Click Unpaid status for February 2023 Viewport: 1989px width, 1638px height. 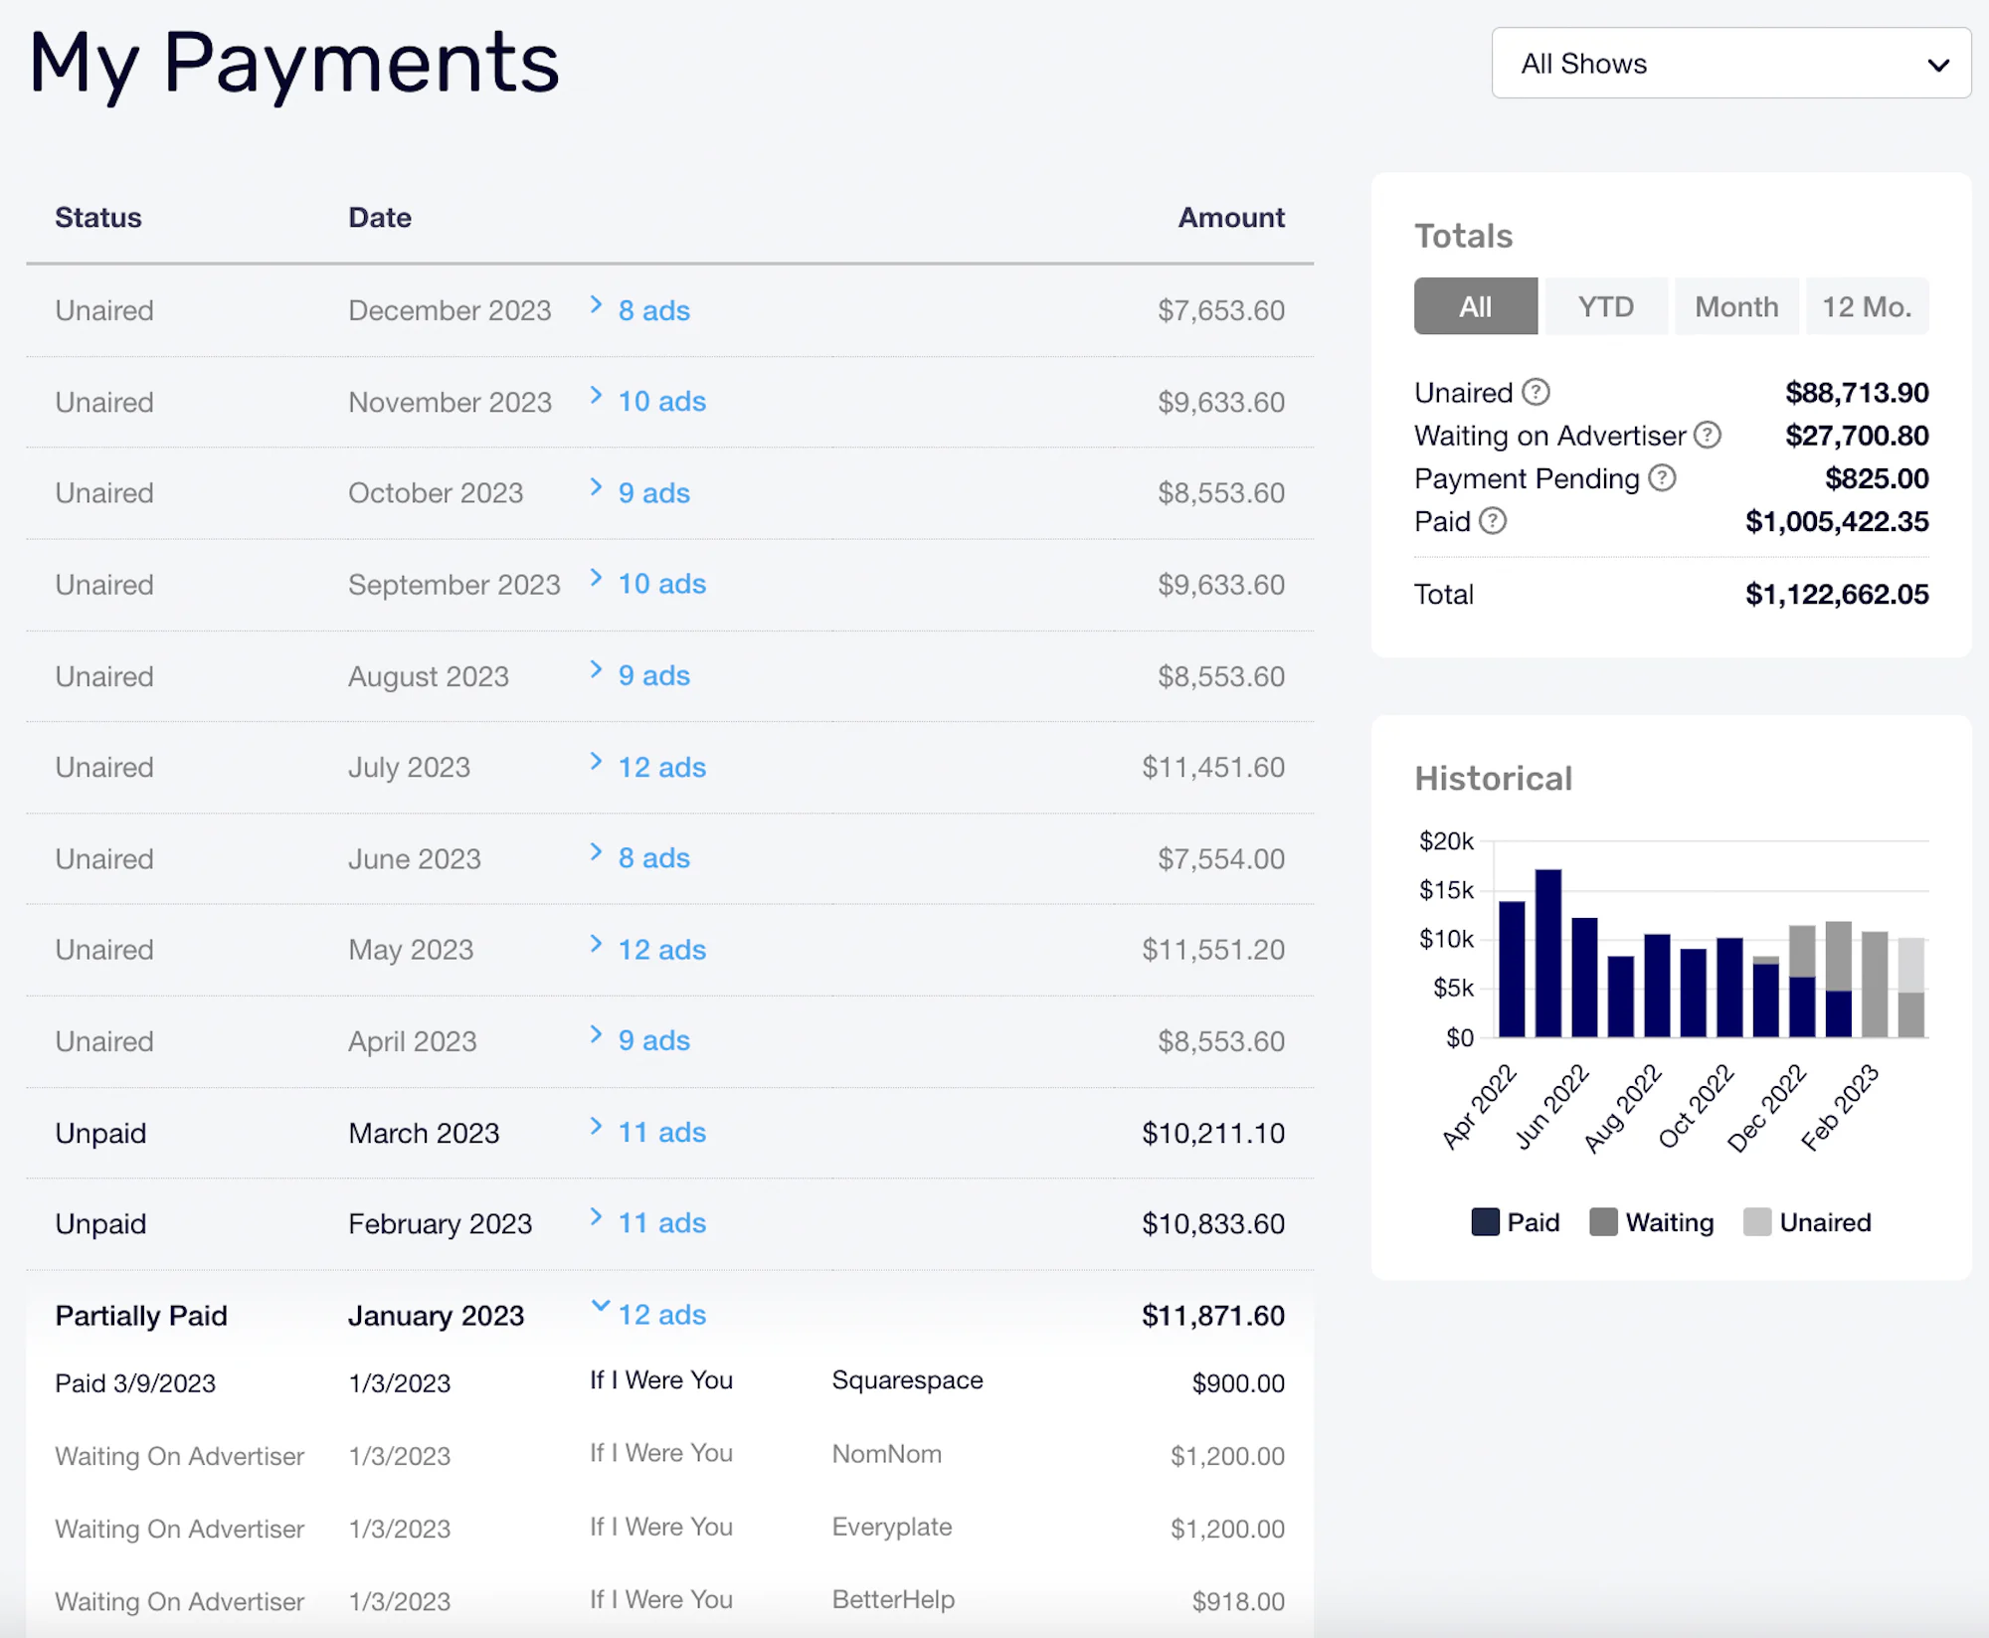click(100, 1223)
